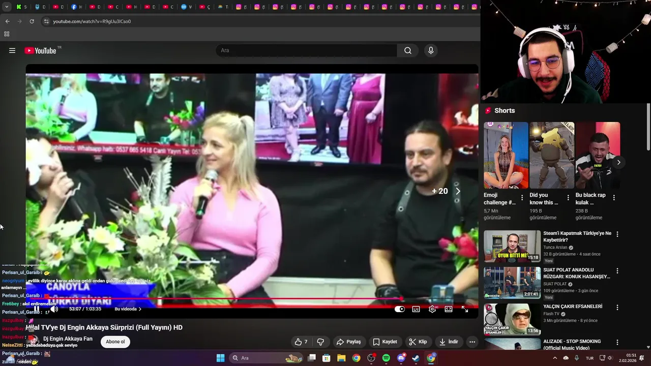The image size is (651, 366).
Task: Open the 'Dj Engin Akkaya Fan' channel link
Action: click(x=68, y=339)
